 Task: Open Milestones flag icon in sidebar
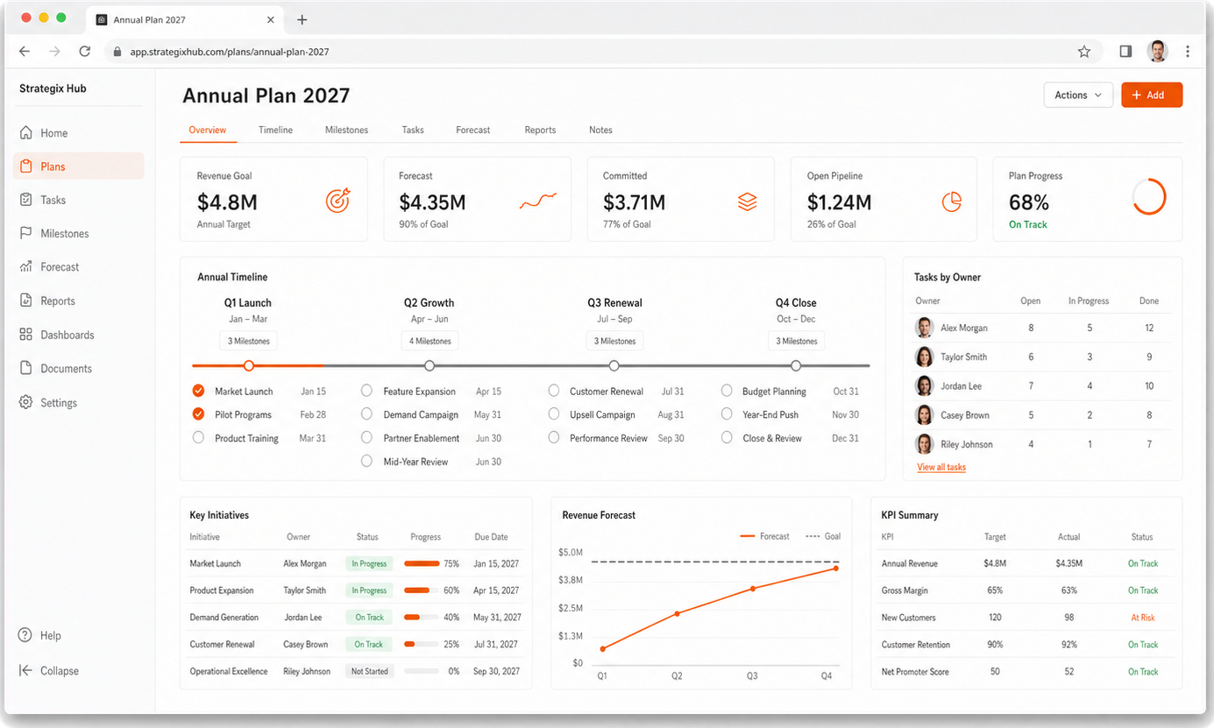click(x=25, y=233)
